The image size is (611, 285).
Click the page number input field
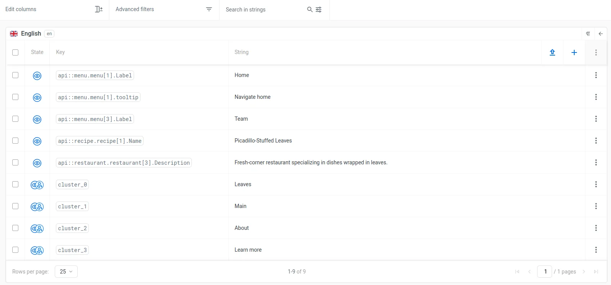click(545, 272)
